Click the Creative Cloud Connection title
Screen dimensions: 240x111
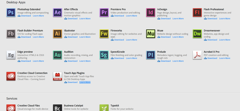32,73
